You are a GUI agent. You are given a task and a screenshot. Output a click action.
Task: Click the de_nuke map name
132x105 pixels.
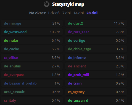pos(11,41)
